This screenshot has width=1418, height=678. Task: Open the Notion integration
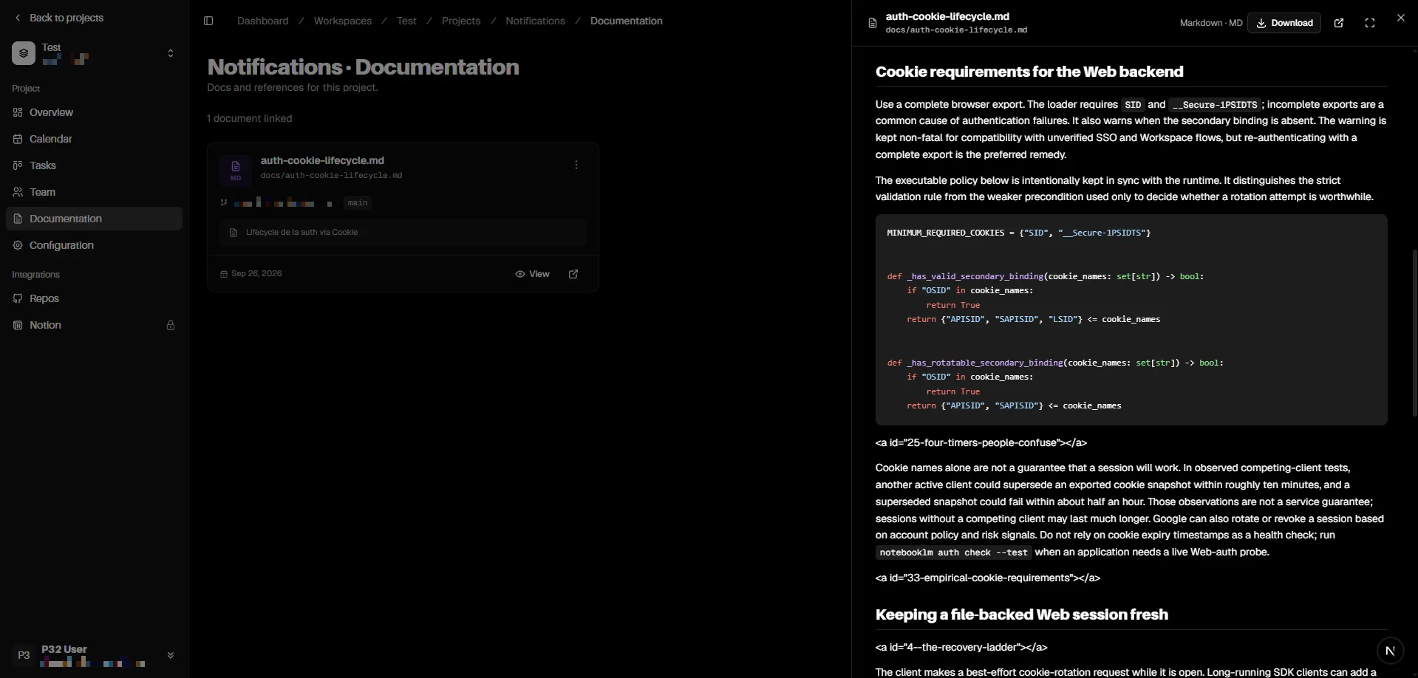[94, 325]
